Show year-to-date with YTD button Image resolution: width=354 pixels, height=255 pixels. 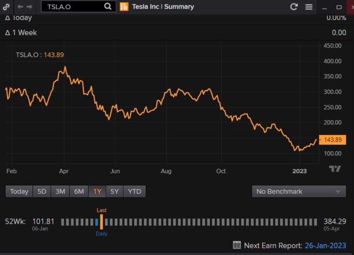click(135, 191)
